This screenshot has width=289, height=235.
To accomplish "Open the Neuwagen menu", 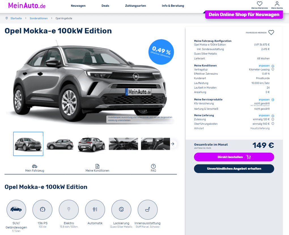I will click(x=78, y=6).
